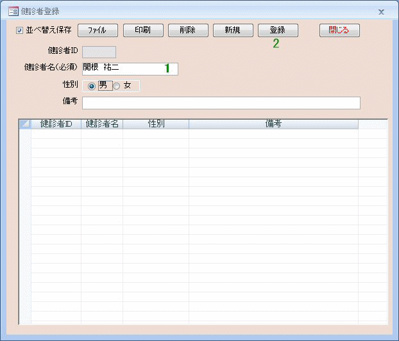Click the form icon in title bar
Viewport: 399px width, 341px height.
coord(13,12)
